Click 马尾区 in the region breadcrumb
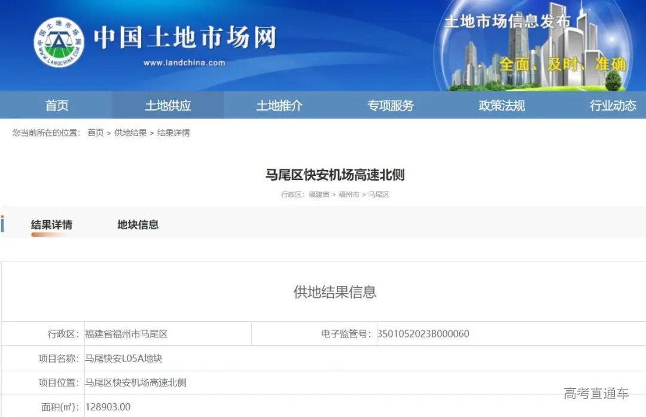The height and width of the screenshot is (417, 646). pyautogui.click(x=379, y=194)
